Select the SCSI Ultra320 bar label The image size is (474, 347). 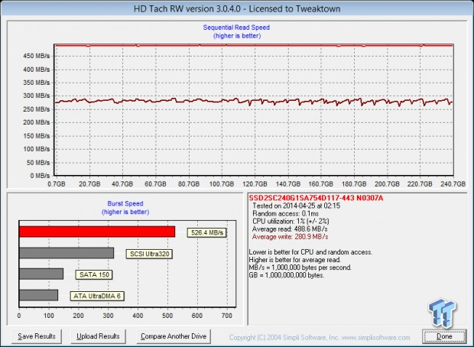[149, 254]
